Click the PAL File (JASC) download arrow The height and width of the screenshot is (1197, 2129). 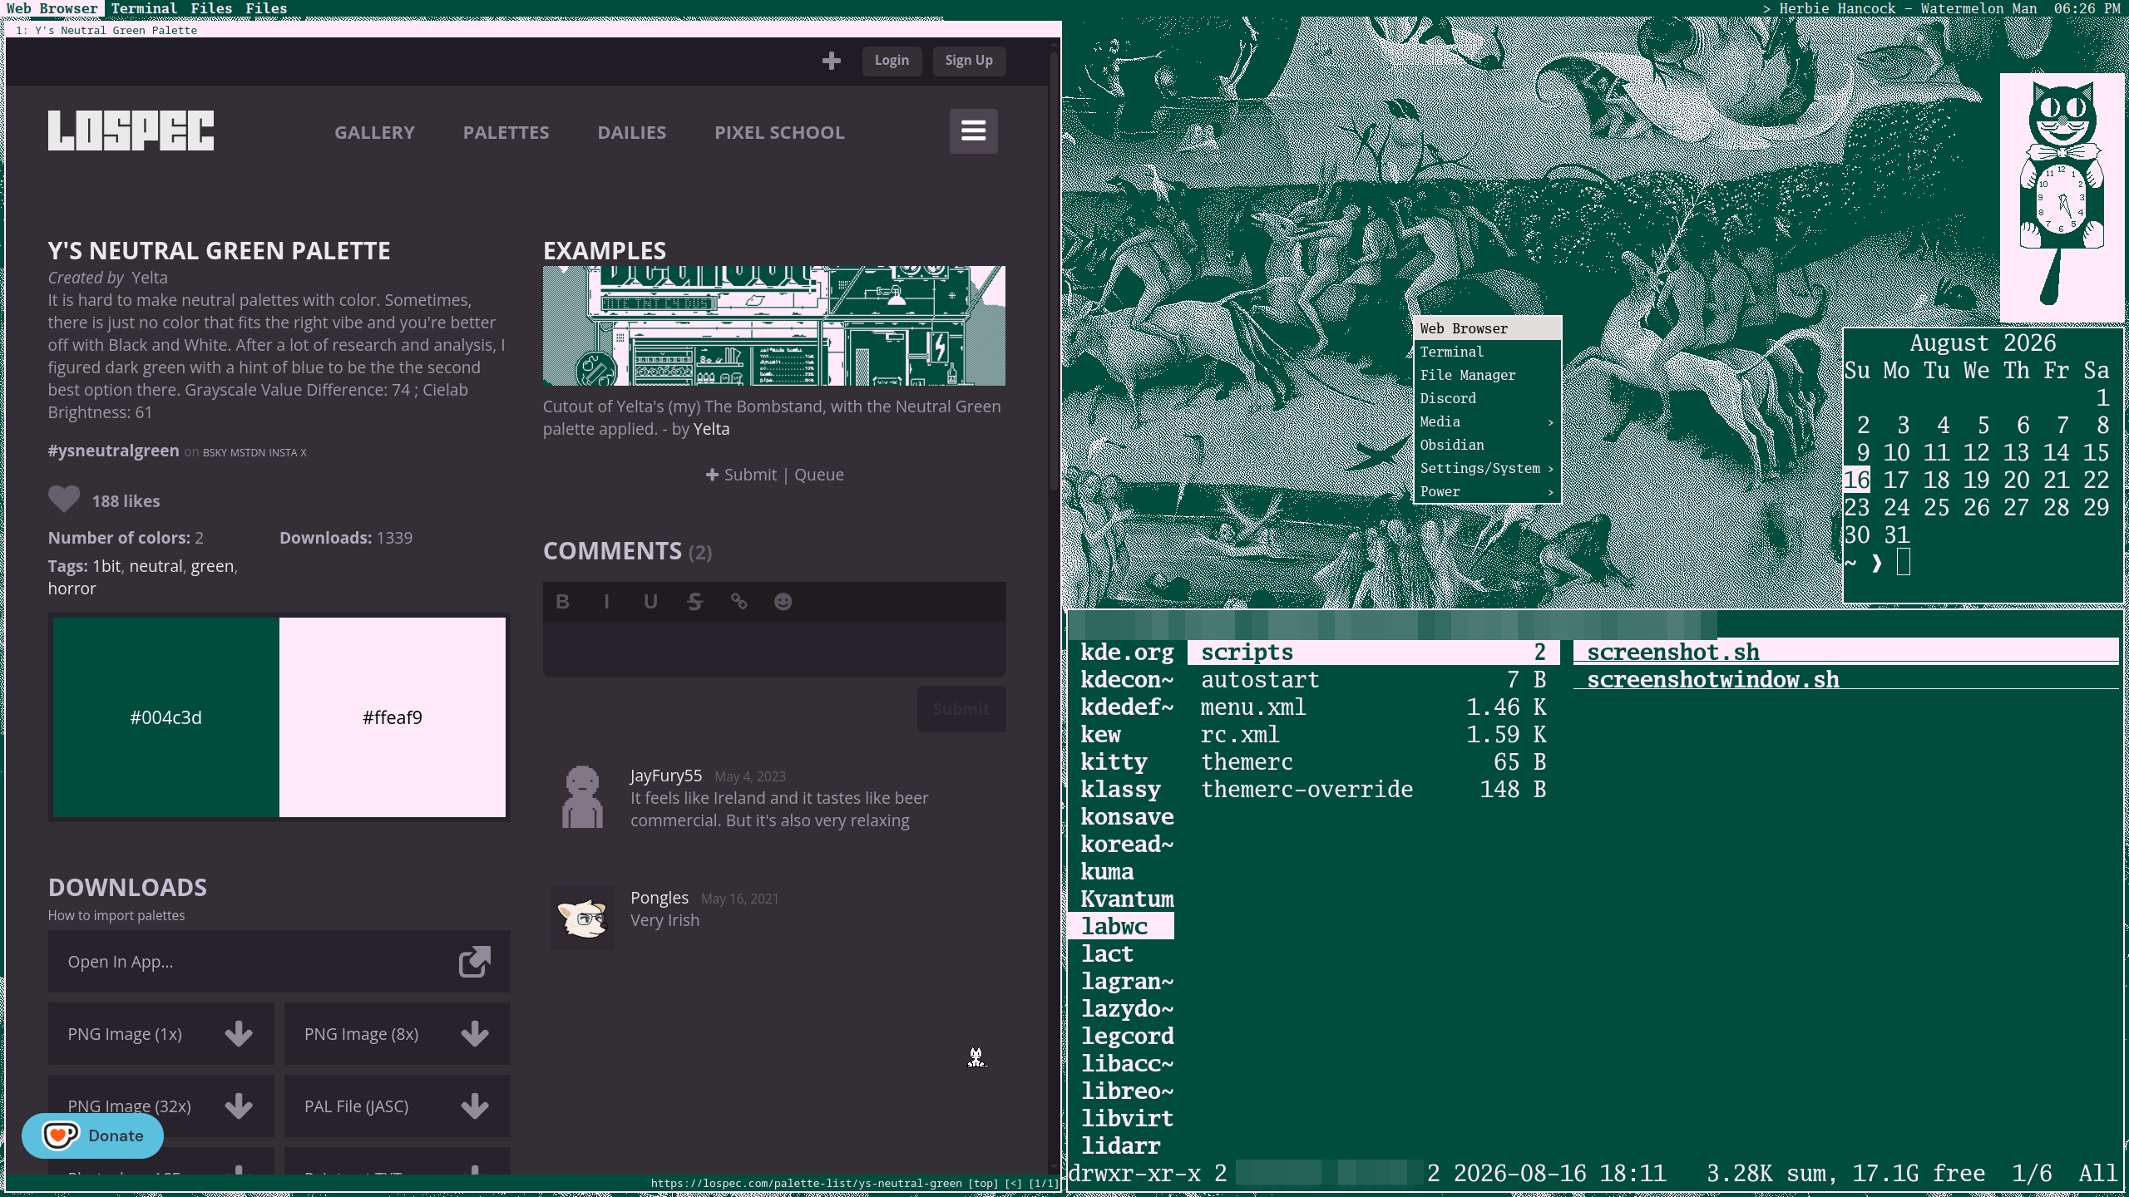tap(475, 1106)
